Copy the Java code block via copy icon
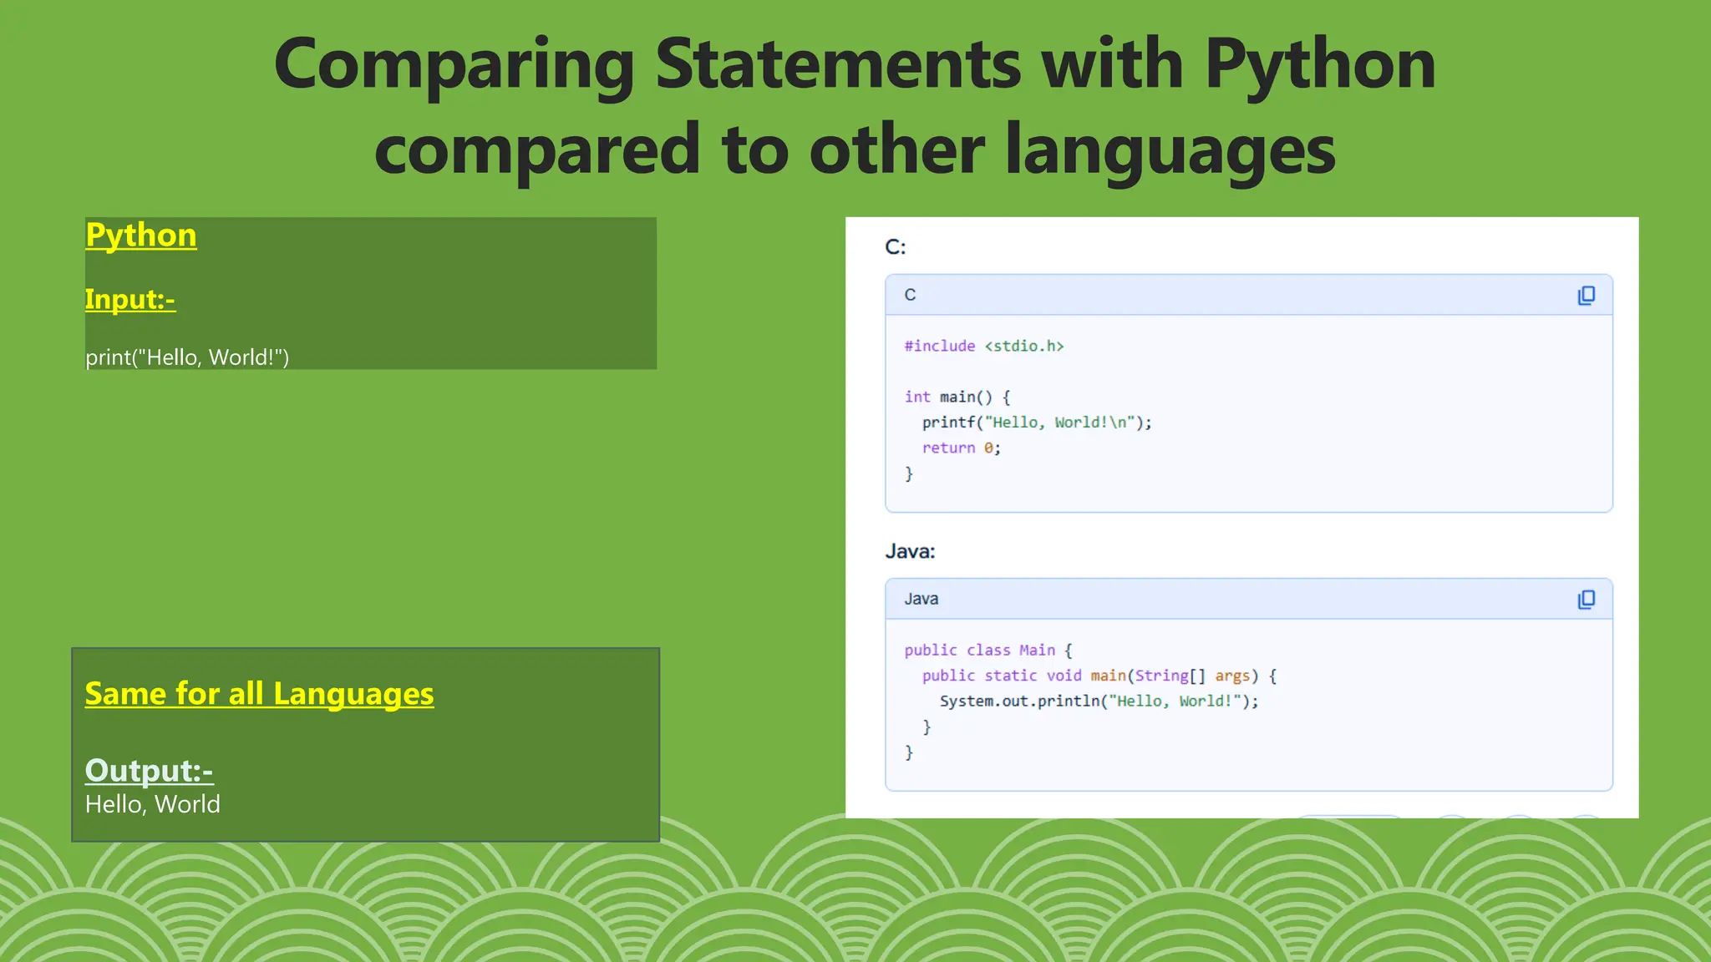The width and height of the screenshot is (1711, 962). pos(1586,600)
